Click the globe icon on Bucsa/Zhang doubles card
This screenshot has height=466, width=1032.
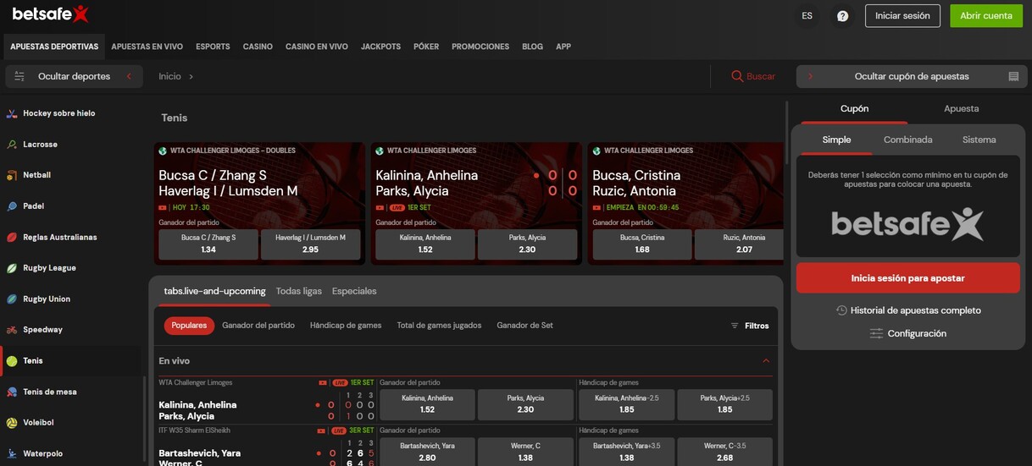pos(162,151)
